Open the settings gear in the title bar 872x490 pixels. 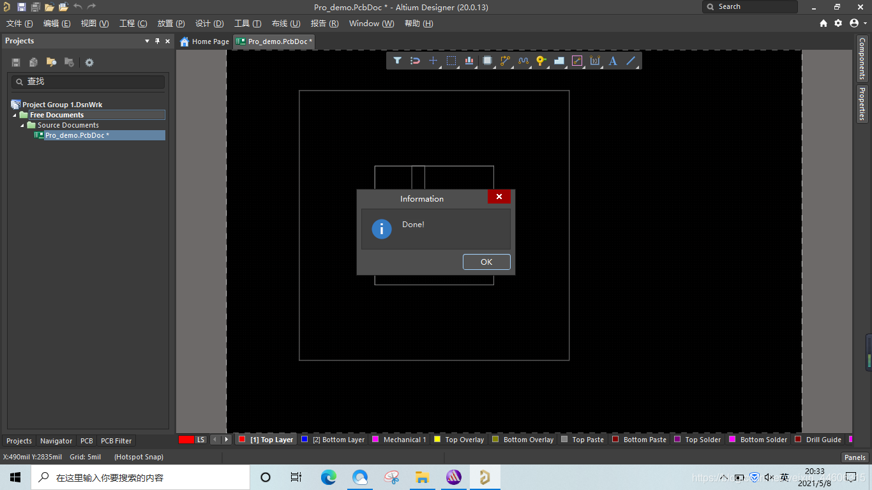point(838,23)
